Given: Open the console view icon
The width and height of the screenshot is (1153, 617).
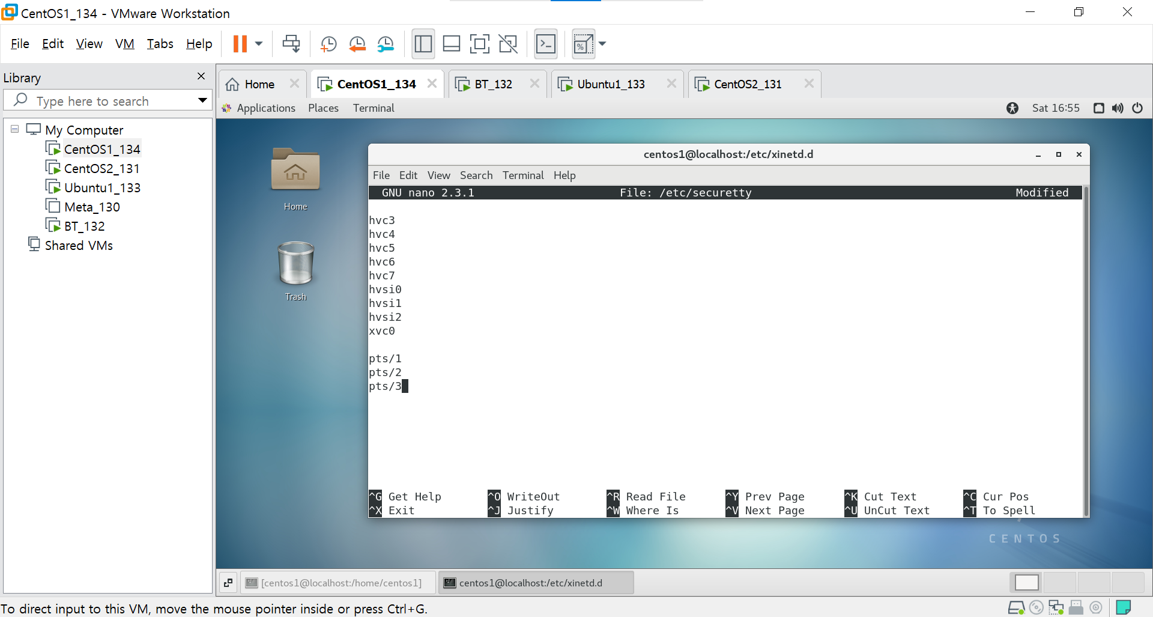Looking at the screenshot, I should (x=546, y=44).
